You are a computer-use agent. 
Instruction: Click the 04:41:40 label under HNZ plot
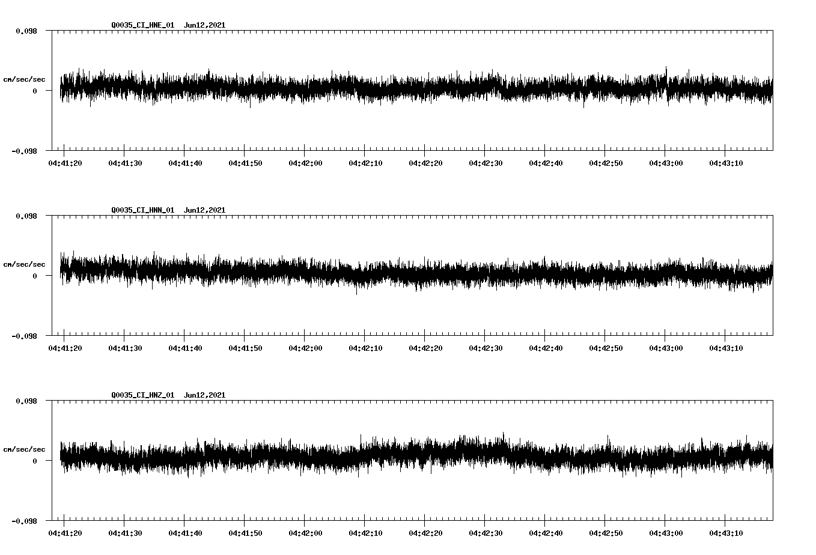coord(185,533)
